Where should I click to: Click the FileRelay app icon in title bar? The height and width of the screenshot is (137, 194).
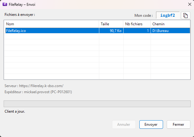(x=5, y=5)
